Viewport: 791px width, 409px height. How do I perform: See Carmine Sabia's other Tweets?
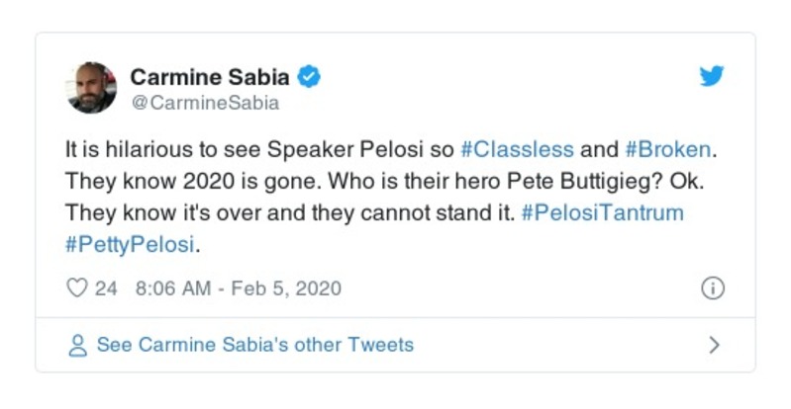tap(254, 346)
